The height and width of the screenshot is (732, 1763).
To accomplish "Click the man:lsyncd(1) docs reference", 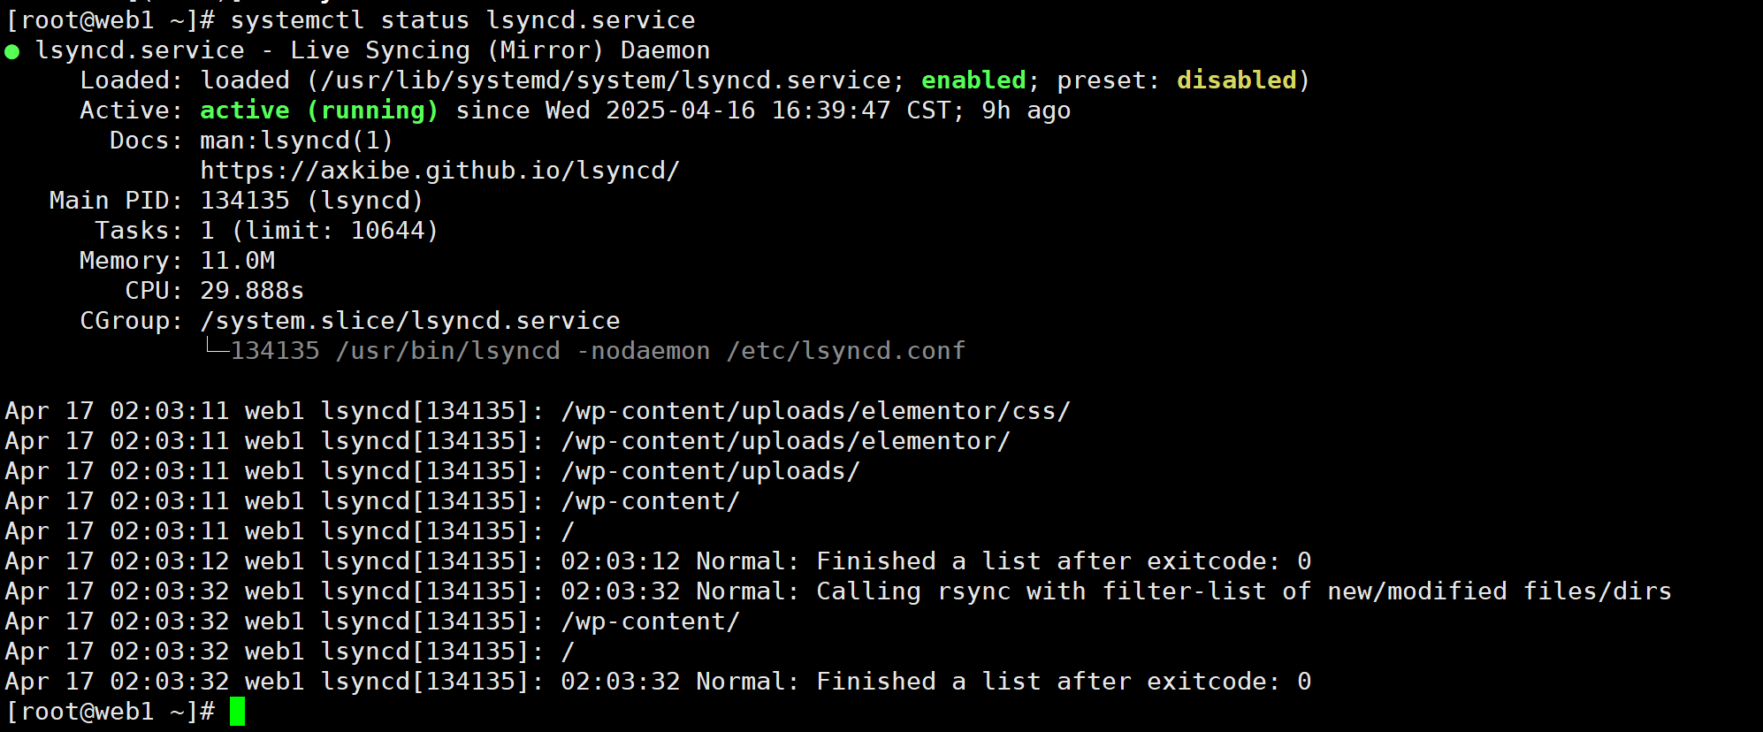I will [296, 140].
